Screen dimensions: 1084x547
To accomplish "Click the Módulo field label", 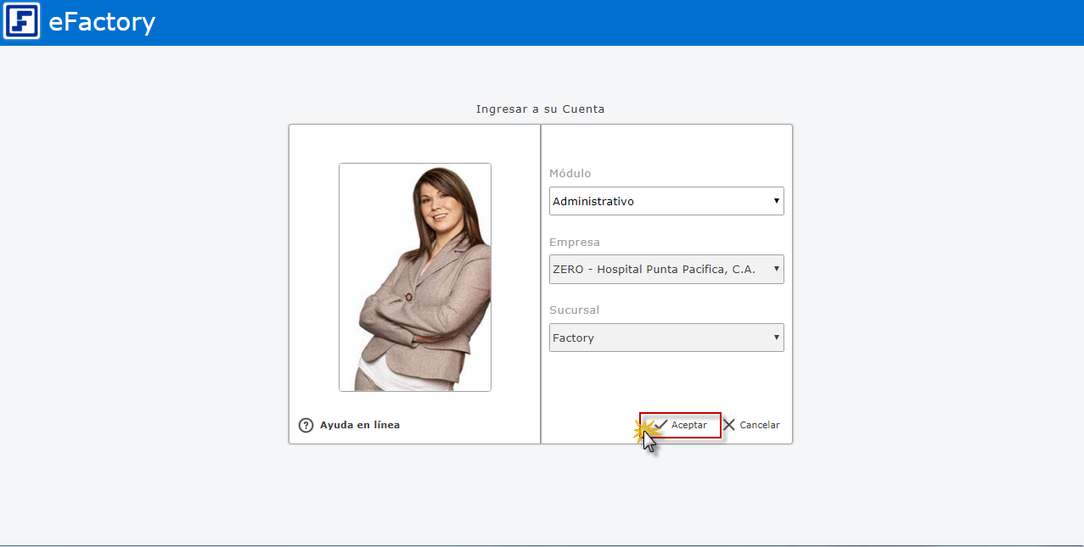I will coord(570,174).
